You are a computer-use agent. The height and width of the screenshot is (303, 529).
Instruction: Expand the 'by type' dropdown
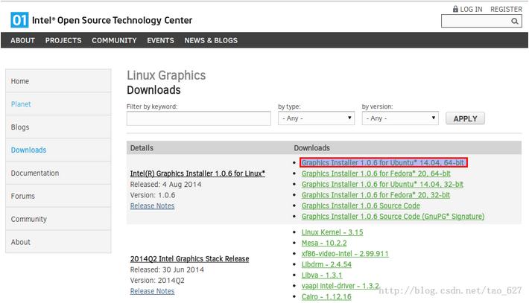tap(316, 118)
